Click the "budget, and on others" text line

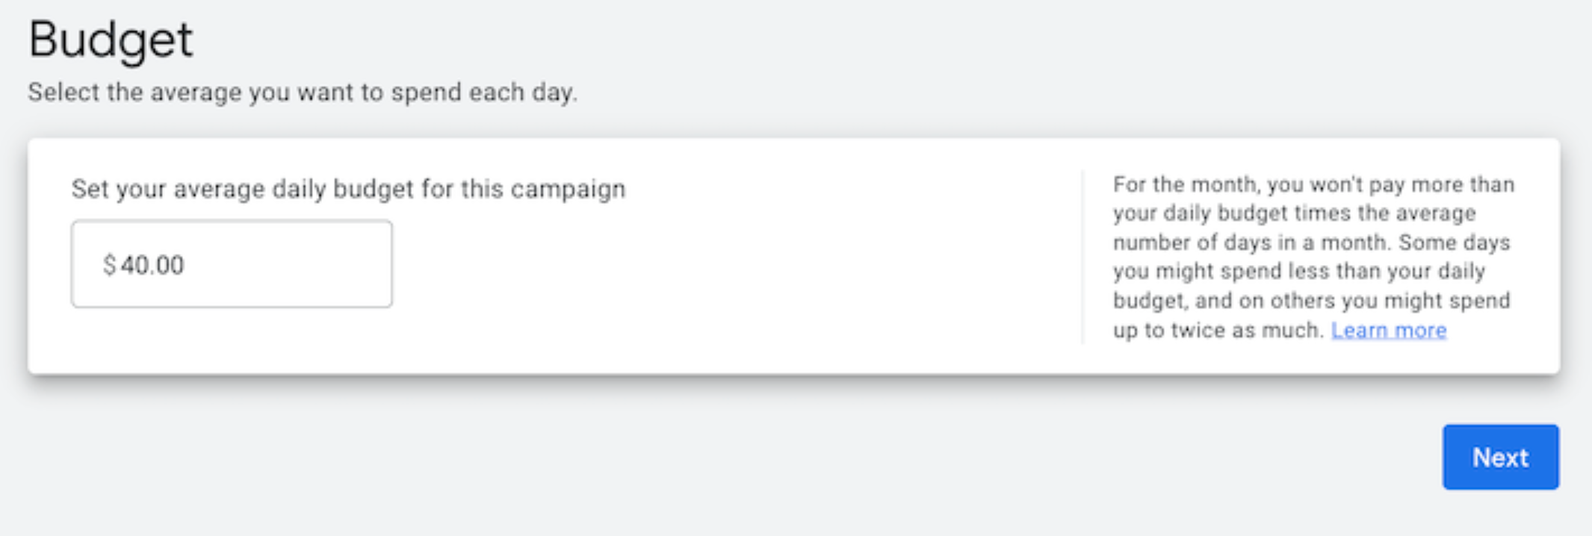point(1312,300)
